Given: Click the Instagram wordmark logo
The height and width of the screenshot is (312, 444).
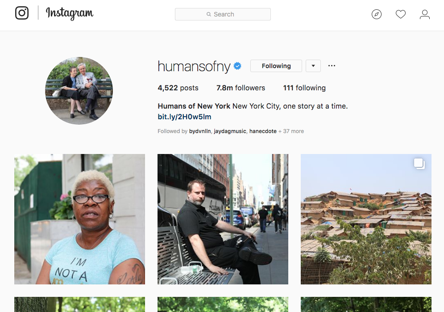Looking at the screenshot, I should 69,13.
